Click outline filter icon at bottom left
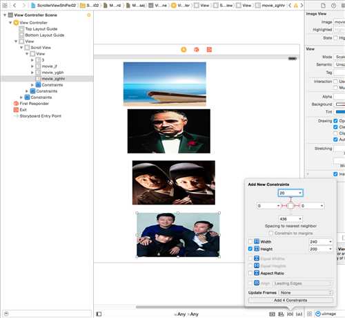 click(x=6, y=313)
